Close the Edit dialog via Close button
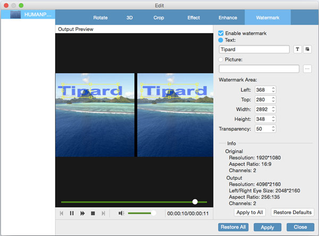 coord(300,227)
